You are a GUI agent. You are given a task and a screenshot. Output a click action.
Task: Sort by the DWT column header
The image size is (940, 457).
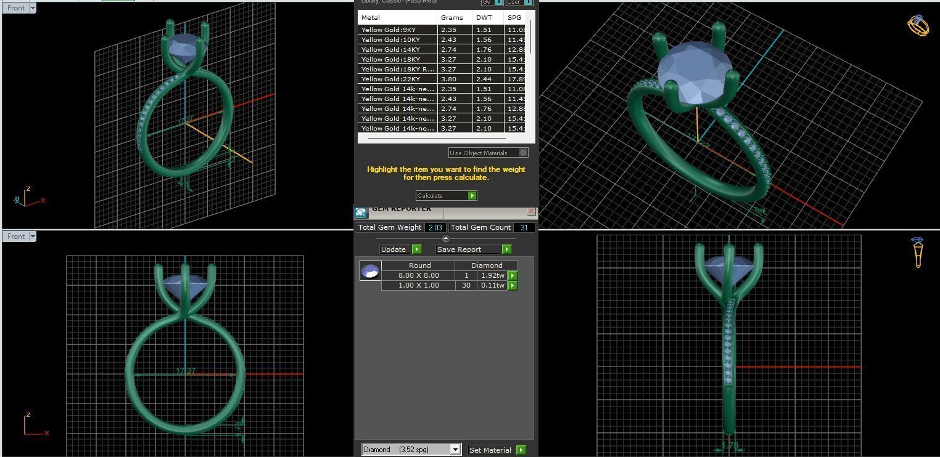(488, 18)
